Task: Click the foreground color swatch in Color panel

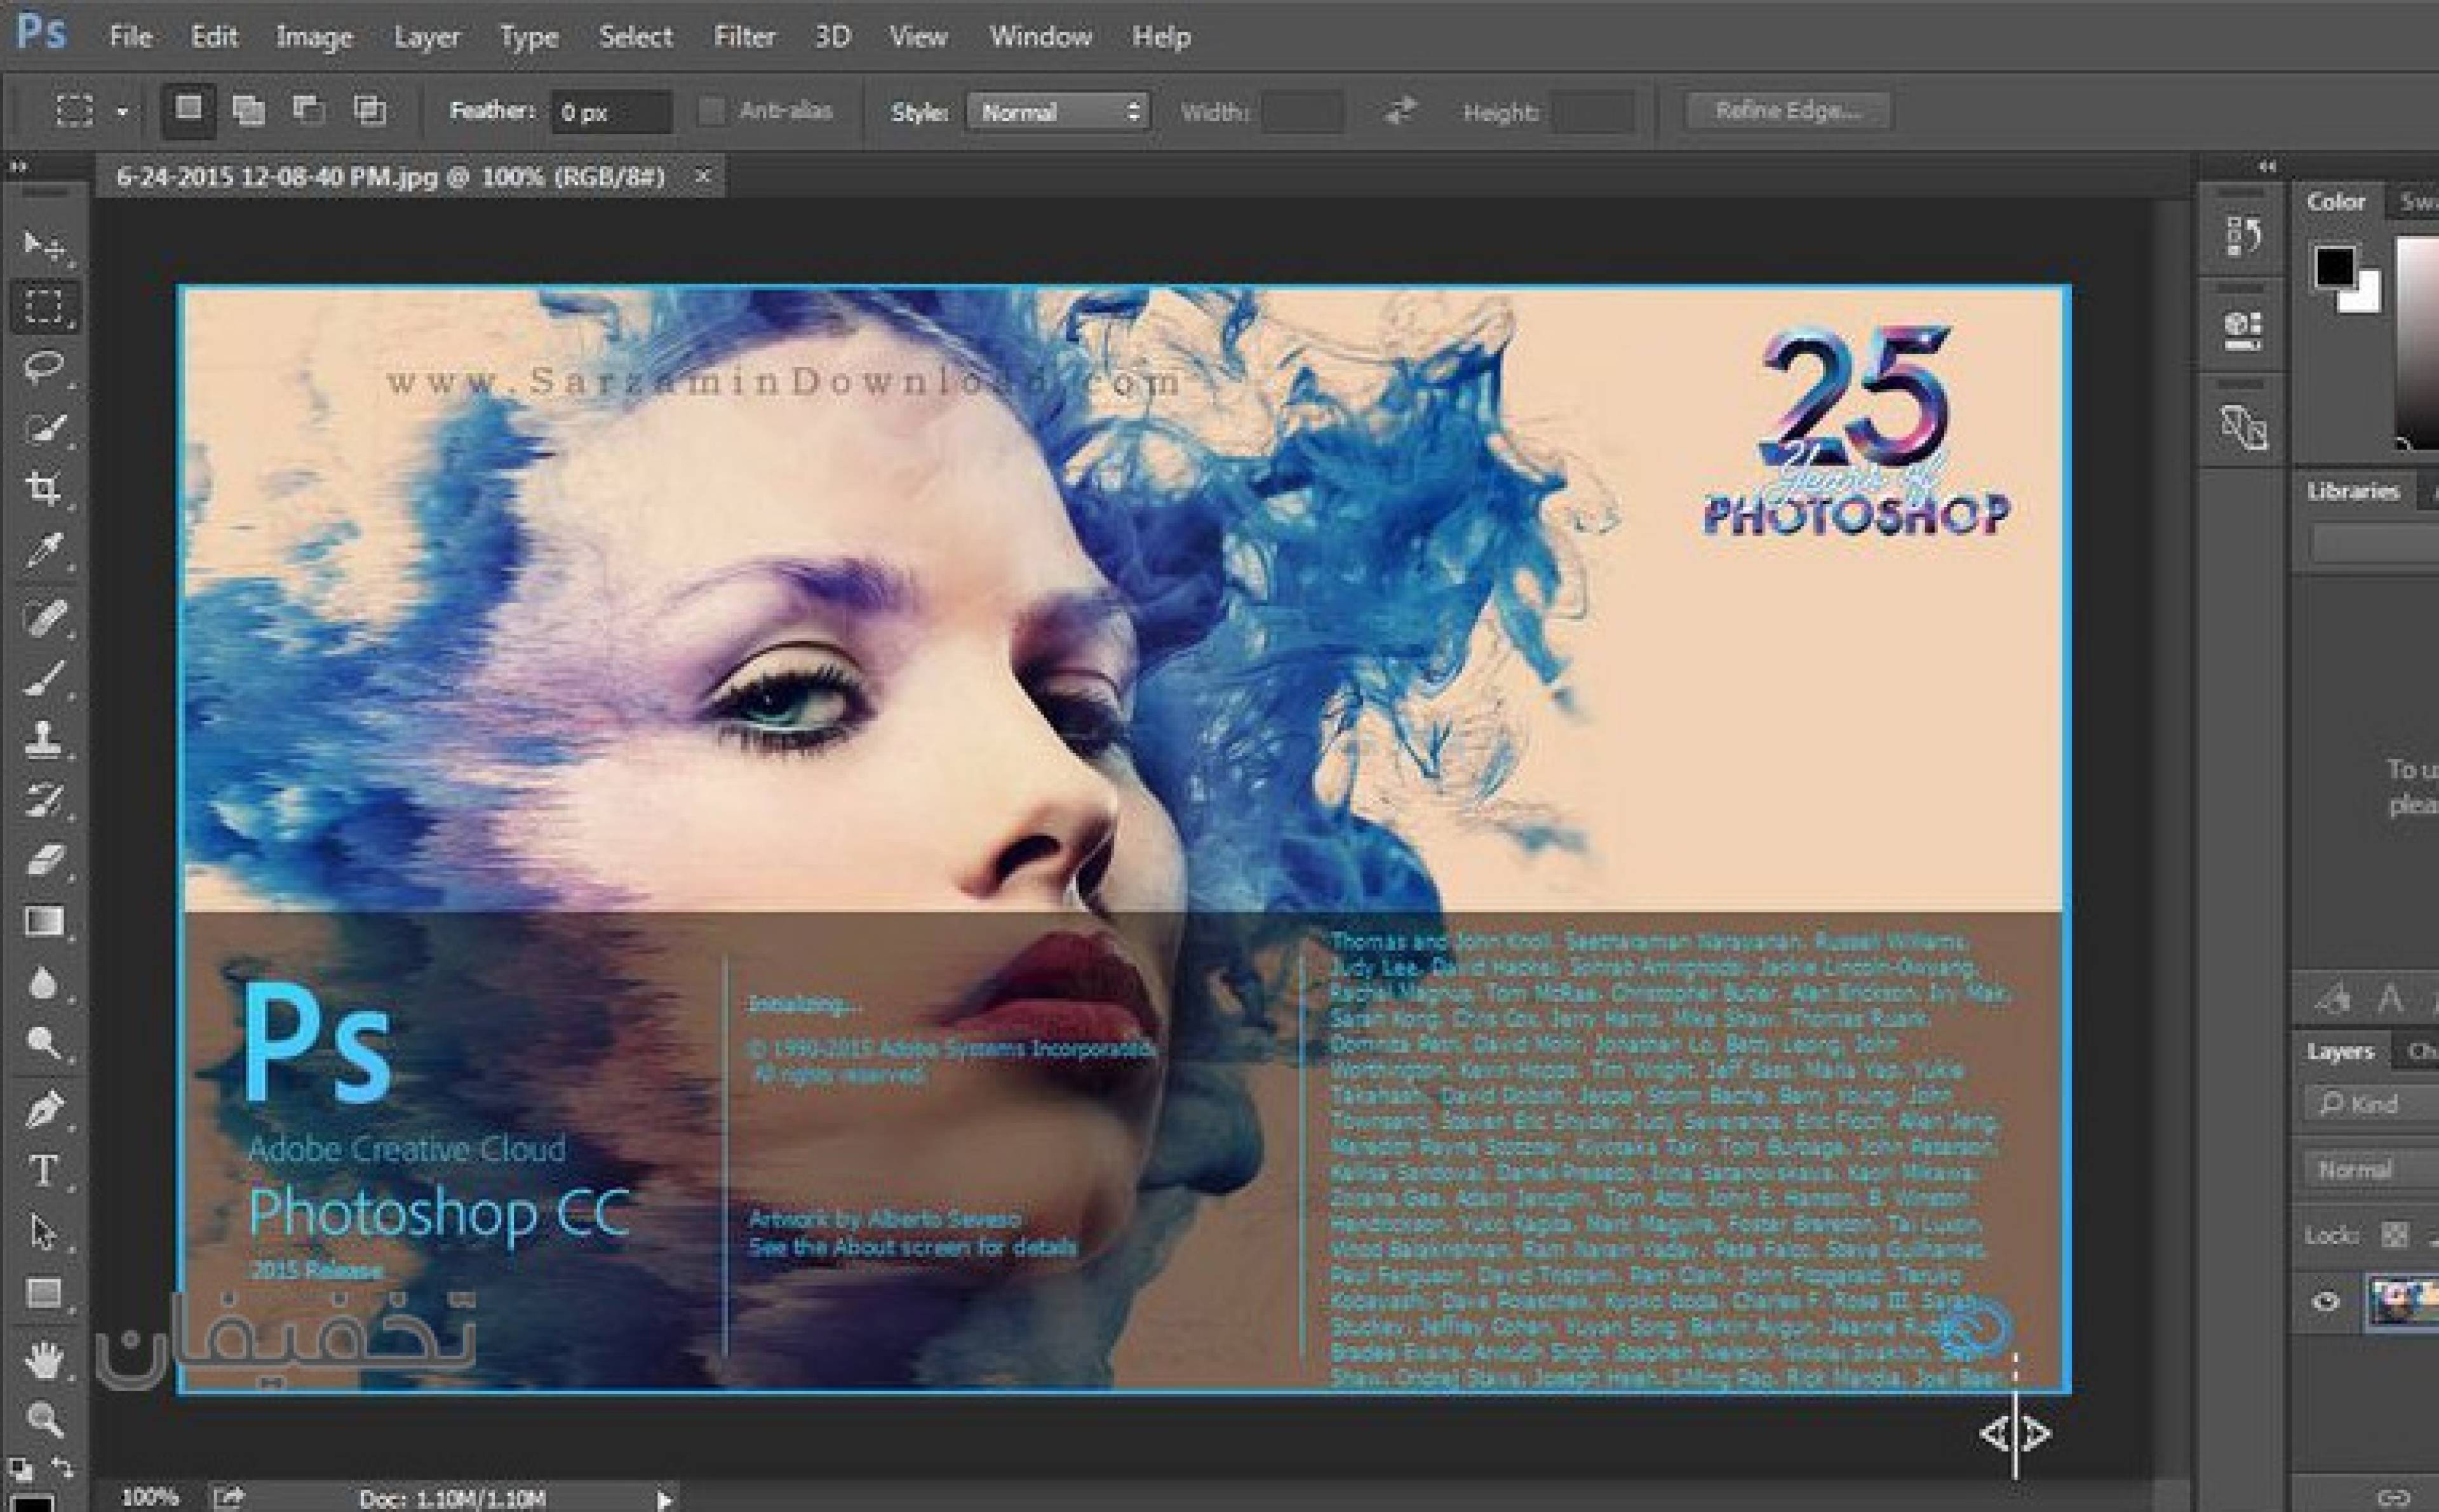Action: 2334,266
